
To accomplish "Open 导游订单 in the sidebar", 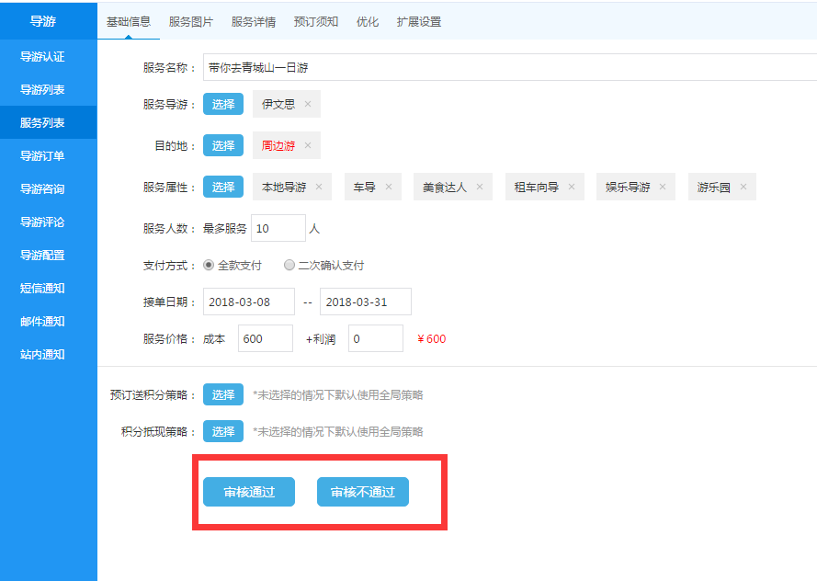I will [42, 156].
